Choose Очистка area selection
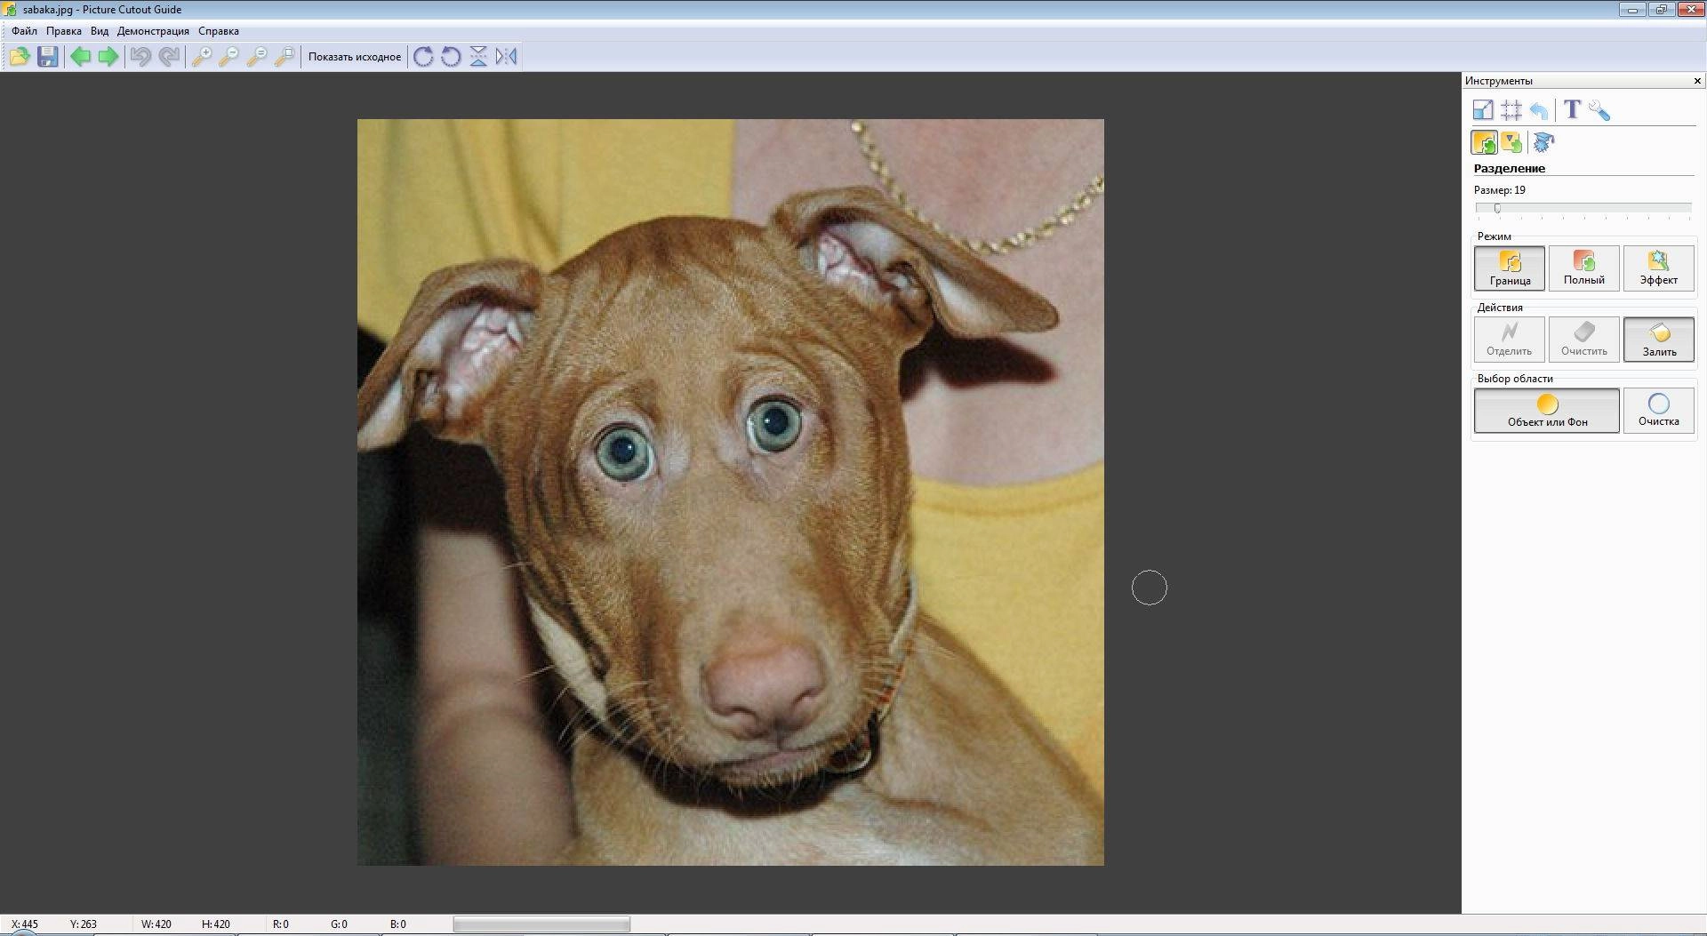Image resolution: width=1707 pixels, height=936 pixels. point(1658,410)
